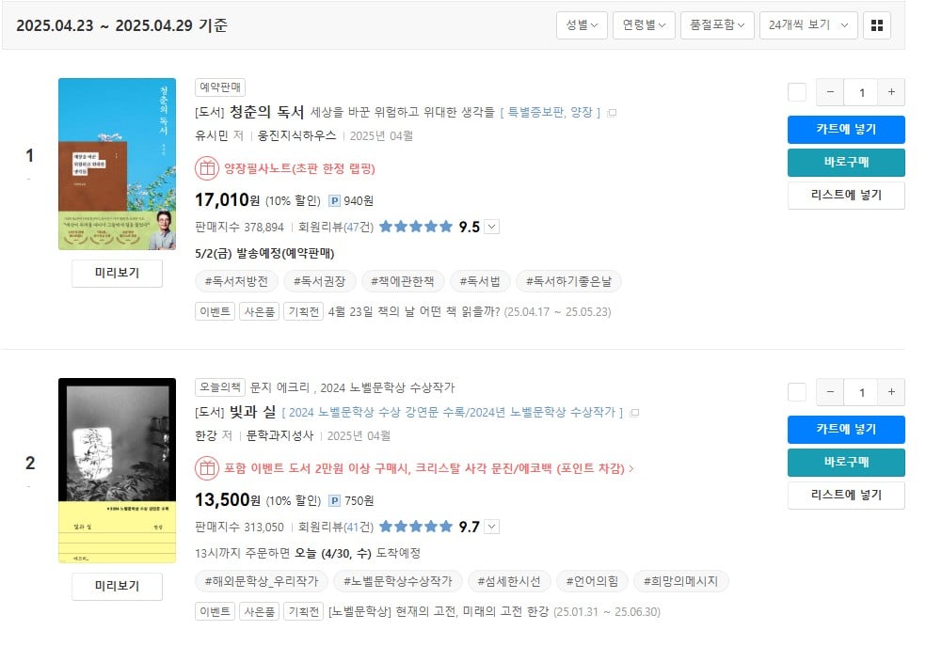The width and height of the screenshot is (942, 646).
Task: Open 청춘의 독서 cover thumbnail
Action: click(117, 164)
